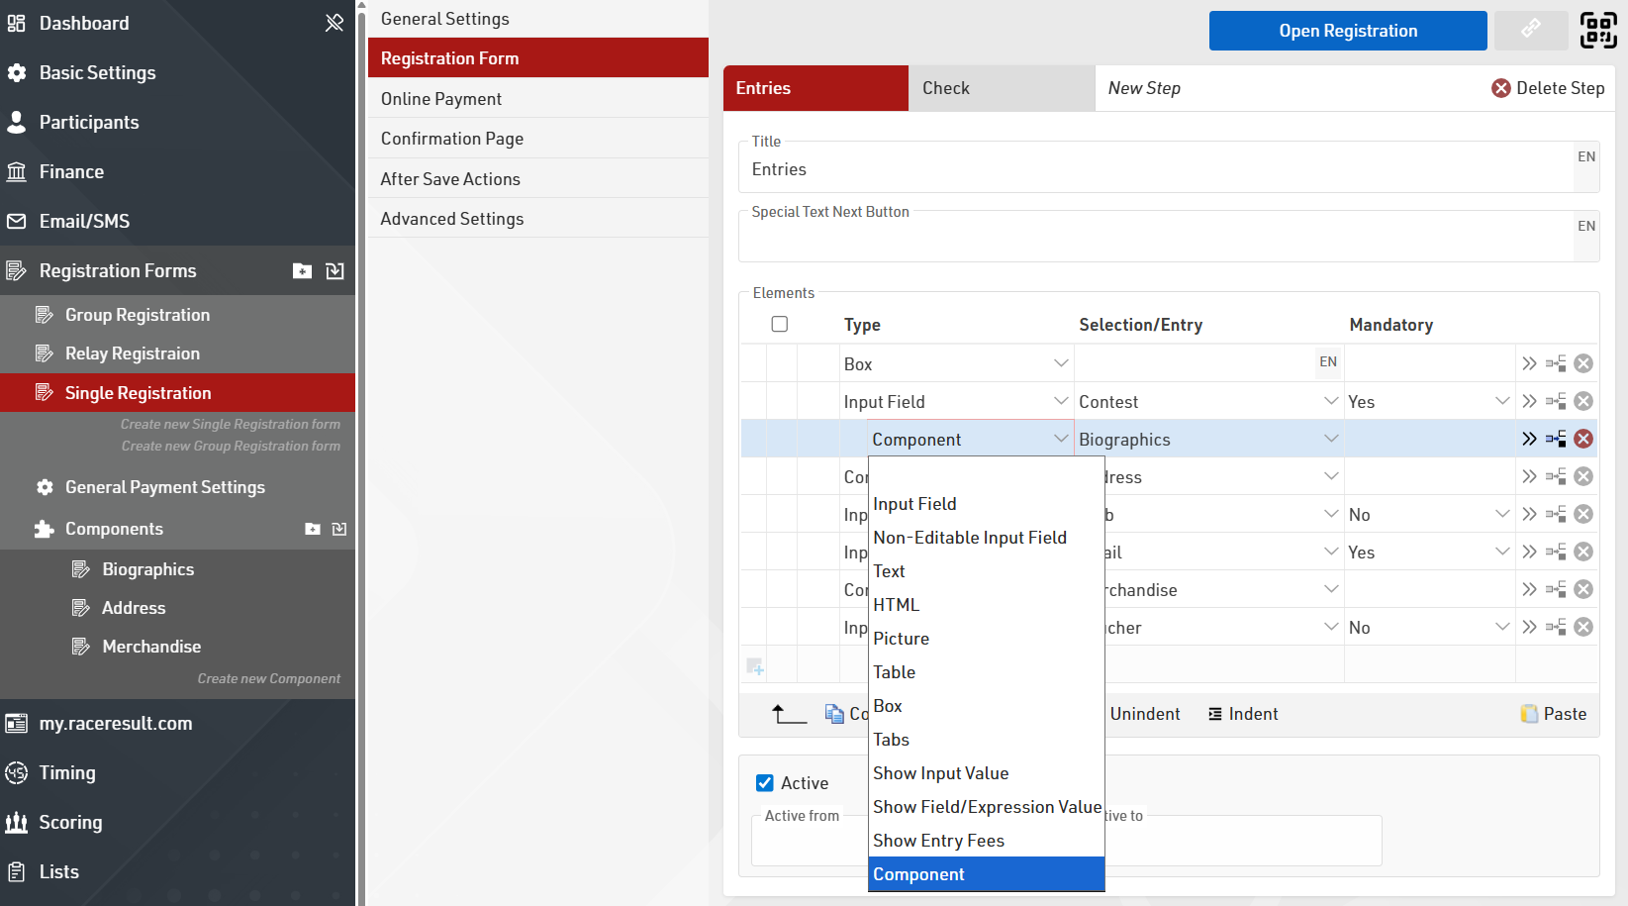Click the link icon button
The image size is (1628, 906).
pos(1531,30)
